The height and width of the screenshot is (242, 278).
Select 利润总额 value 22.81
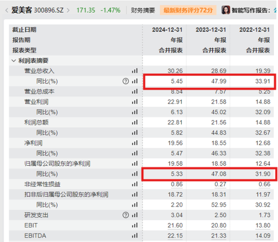point(175,123)
